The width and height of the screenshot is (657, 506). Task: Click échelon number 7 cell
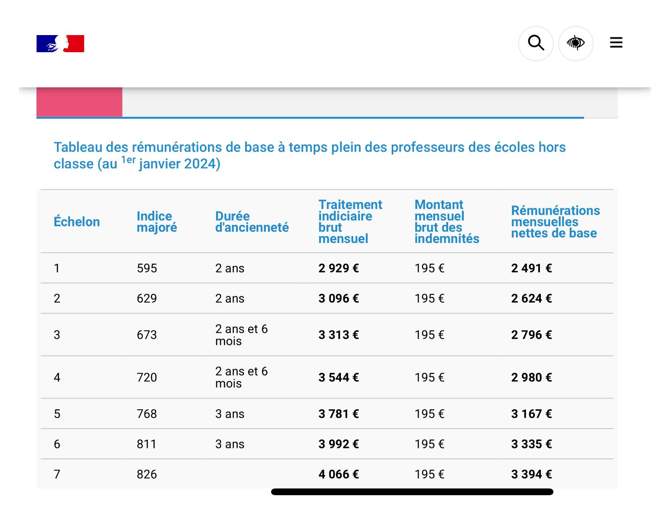click(x=57, y=475)
